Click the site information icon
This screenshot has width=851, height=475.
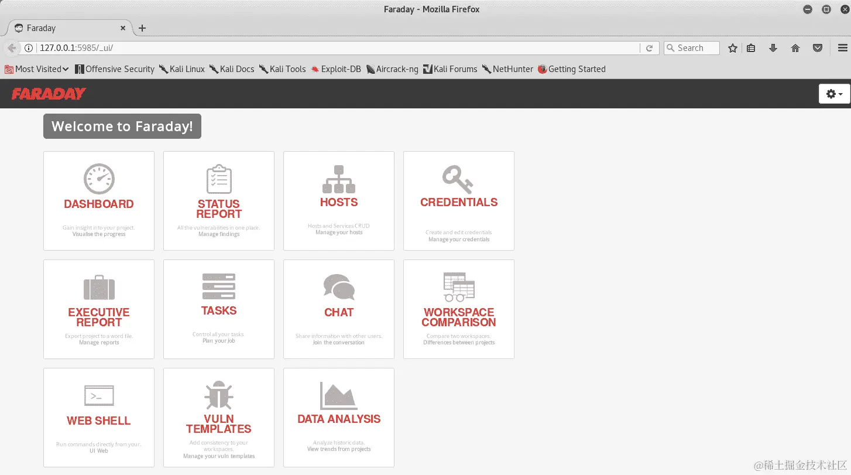point(28,48)
